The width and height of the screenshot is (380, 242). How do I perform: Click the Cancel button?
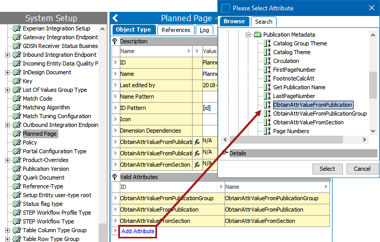[x=362, y=169]
